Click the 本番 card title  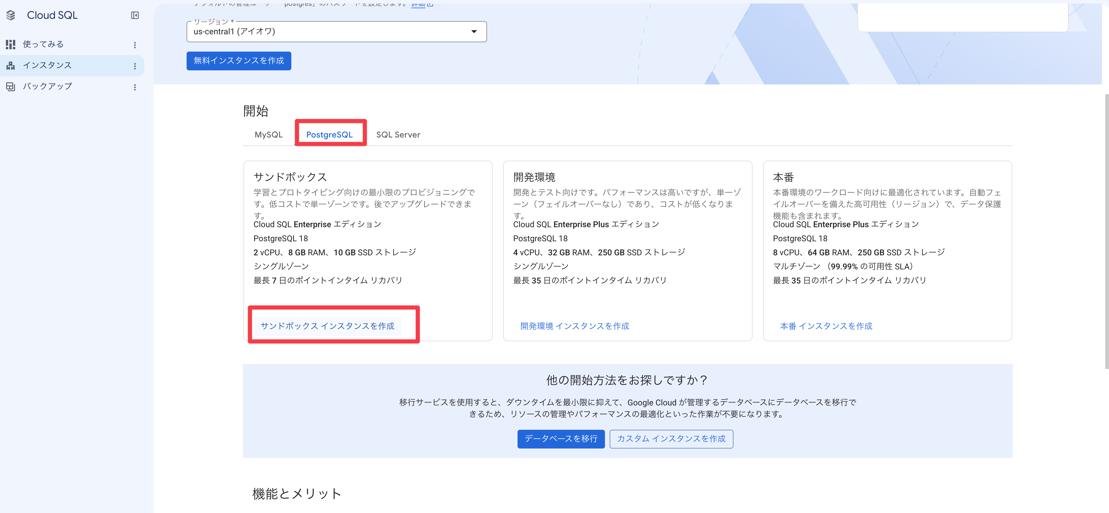(x=784, y=177)
